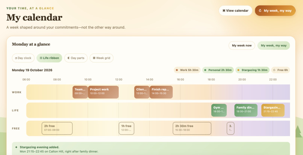Toggle the green My week, my way pill
Image resolution: width=303 pixels, height=155 pixels.
(274, 46)
